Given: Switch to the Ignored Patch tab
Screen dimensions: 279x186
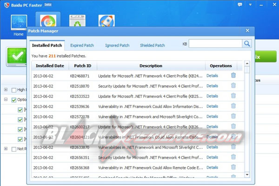Looking at the screenshot, I should tap(117, 46).
